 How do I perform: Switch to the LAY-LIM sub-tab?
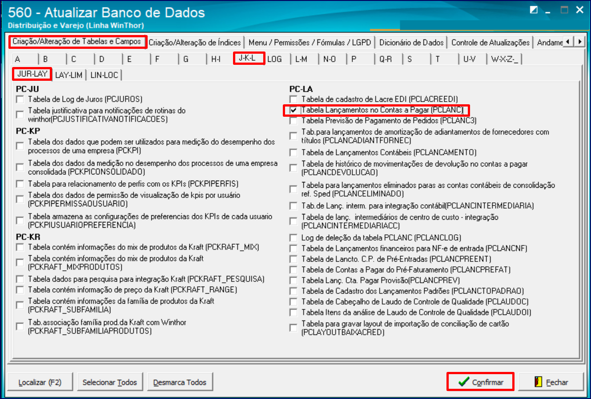point(69,75)
